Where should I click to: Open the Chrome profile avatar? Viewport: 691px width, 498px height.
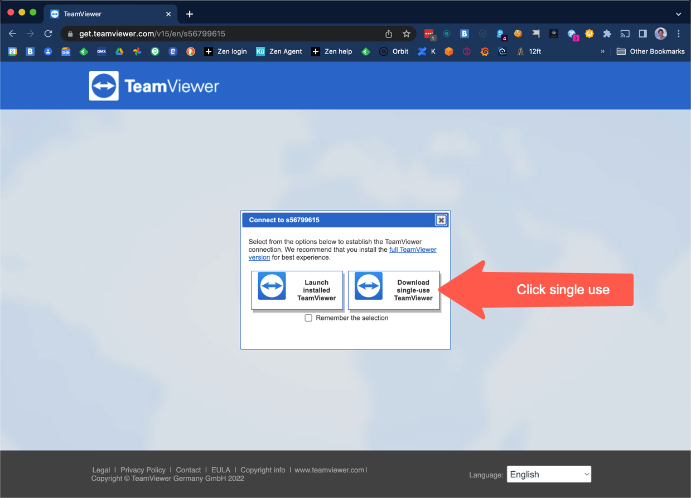[x=661, y=33]
